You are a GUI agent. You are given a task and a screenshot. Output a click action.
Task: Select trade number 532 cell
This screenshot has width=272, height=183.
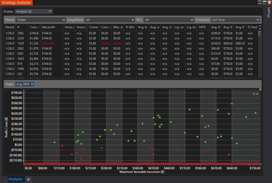coord(22,74)
